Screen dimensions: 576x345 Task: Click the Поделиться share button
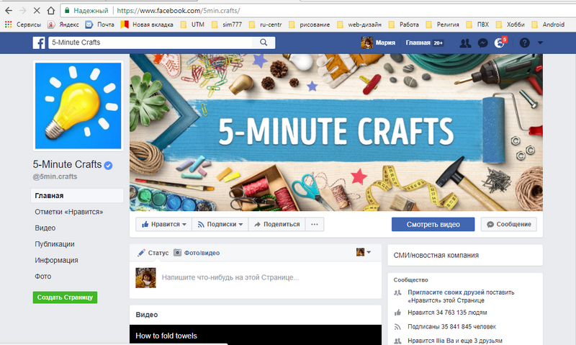pyautogui.click(x=276, y=224)
